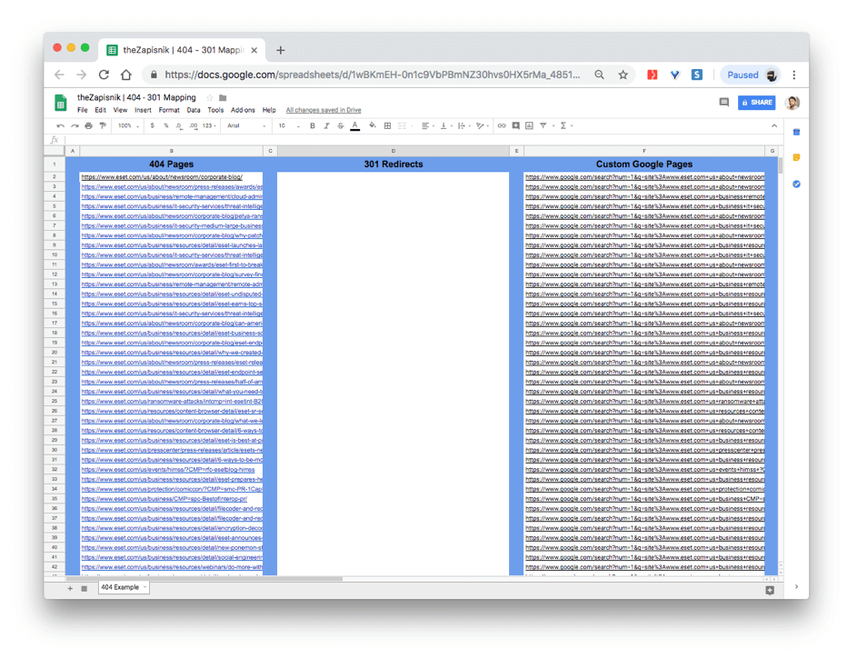
Task: Click the merge cells icon
Action: point(403,125)
